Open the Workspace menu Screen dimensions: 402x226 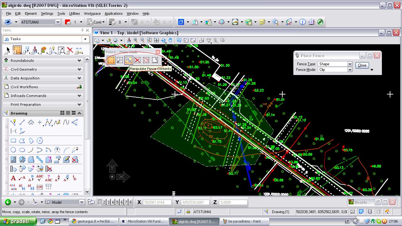pos(92,13)
